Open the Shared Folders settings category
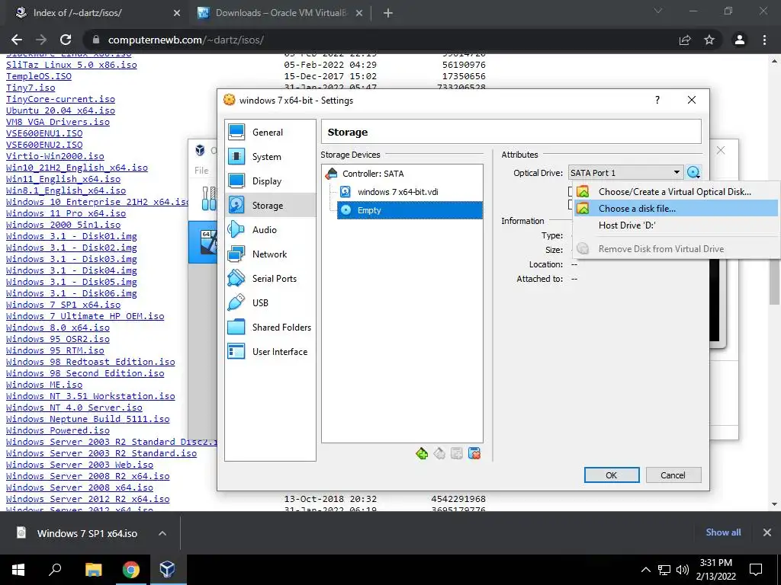Screen dimensions: 781x585 [x=270, y=327]
